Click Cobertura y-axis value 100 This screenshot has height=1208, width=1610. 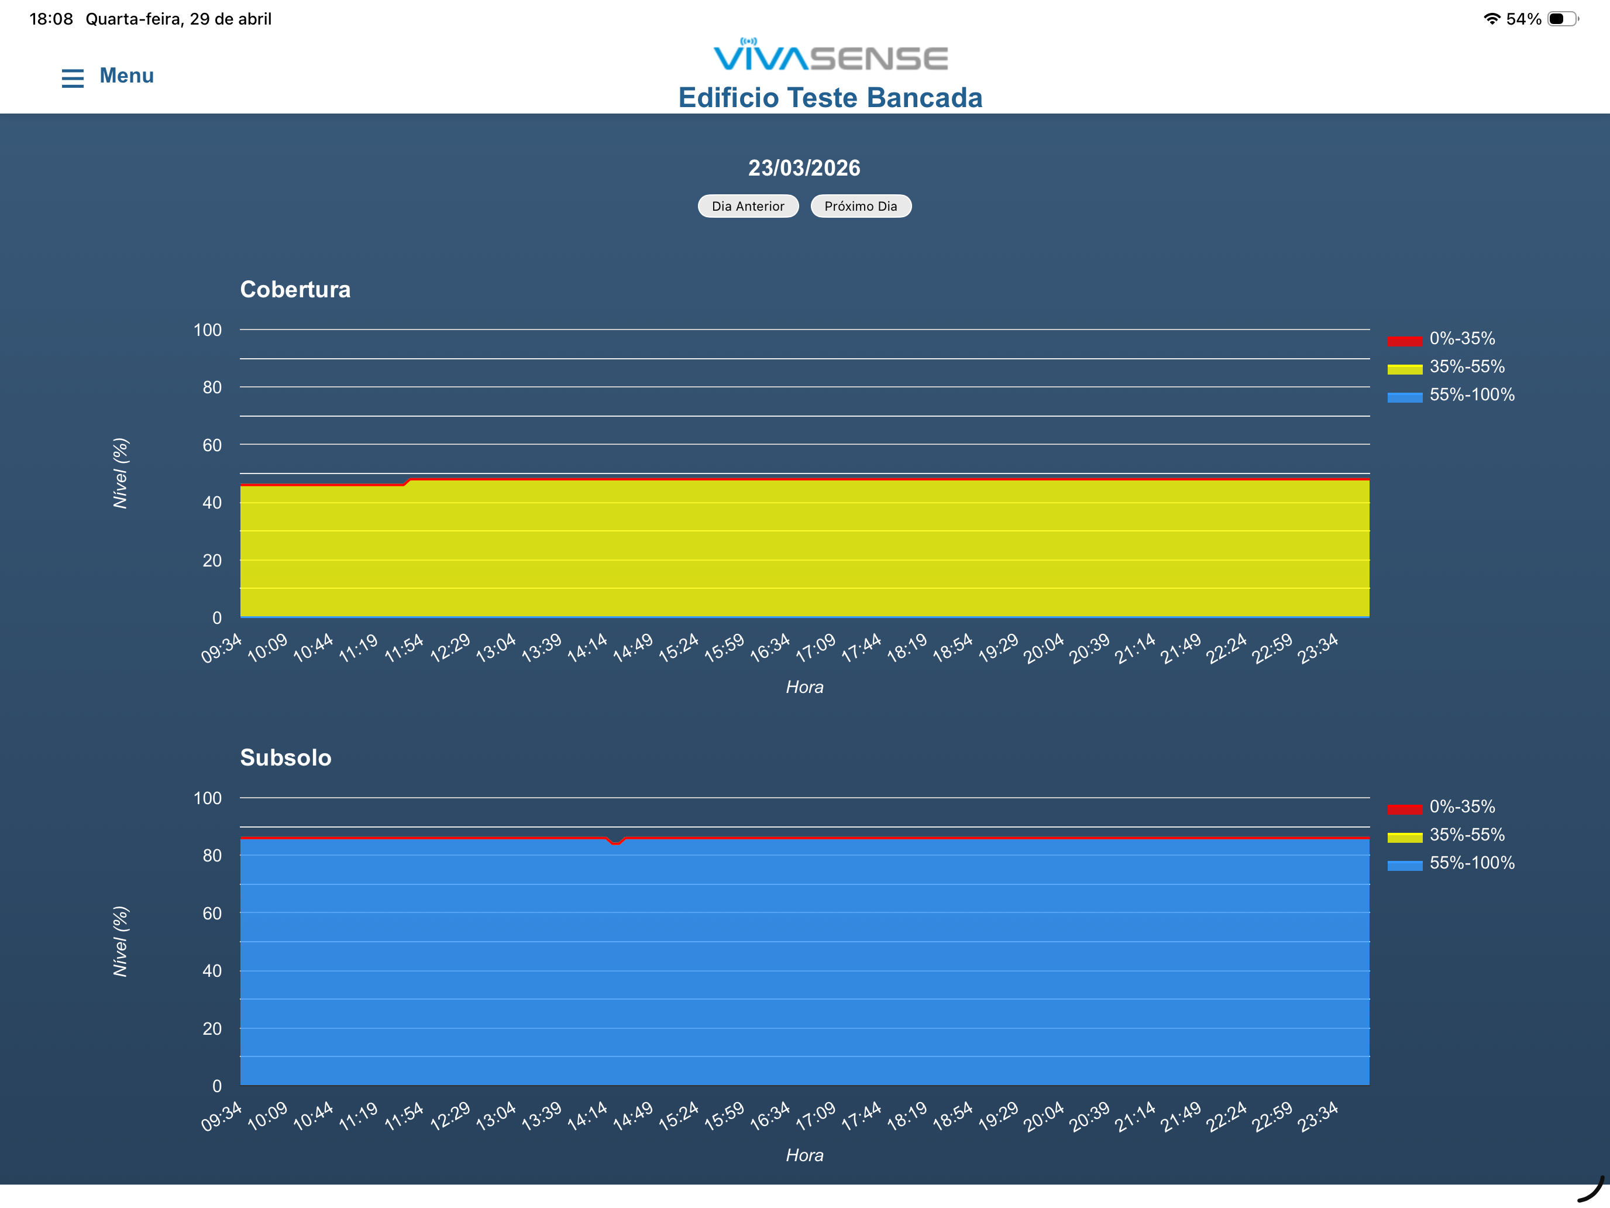click(x=208, y=330)
